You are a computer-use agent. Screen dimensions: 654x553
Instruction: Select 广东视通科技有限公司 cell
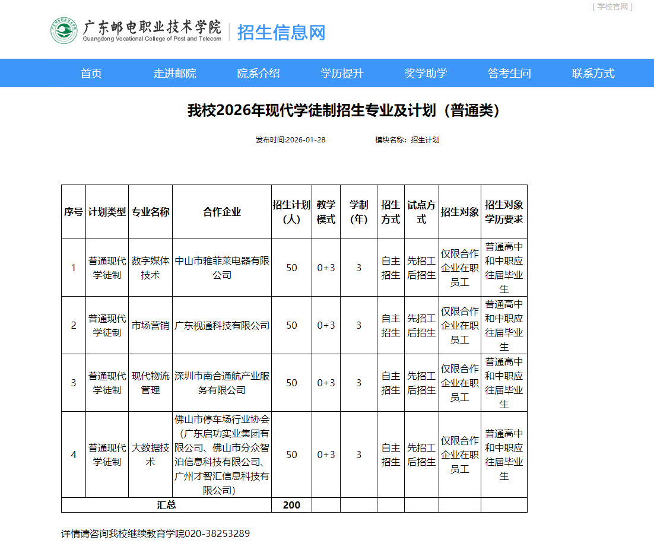tap(222, 325)
